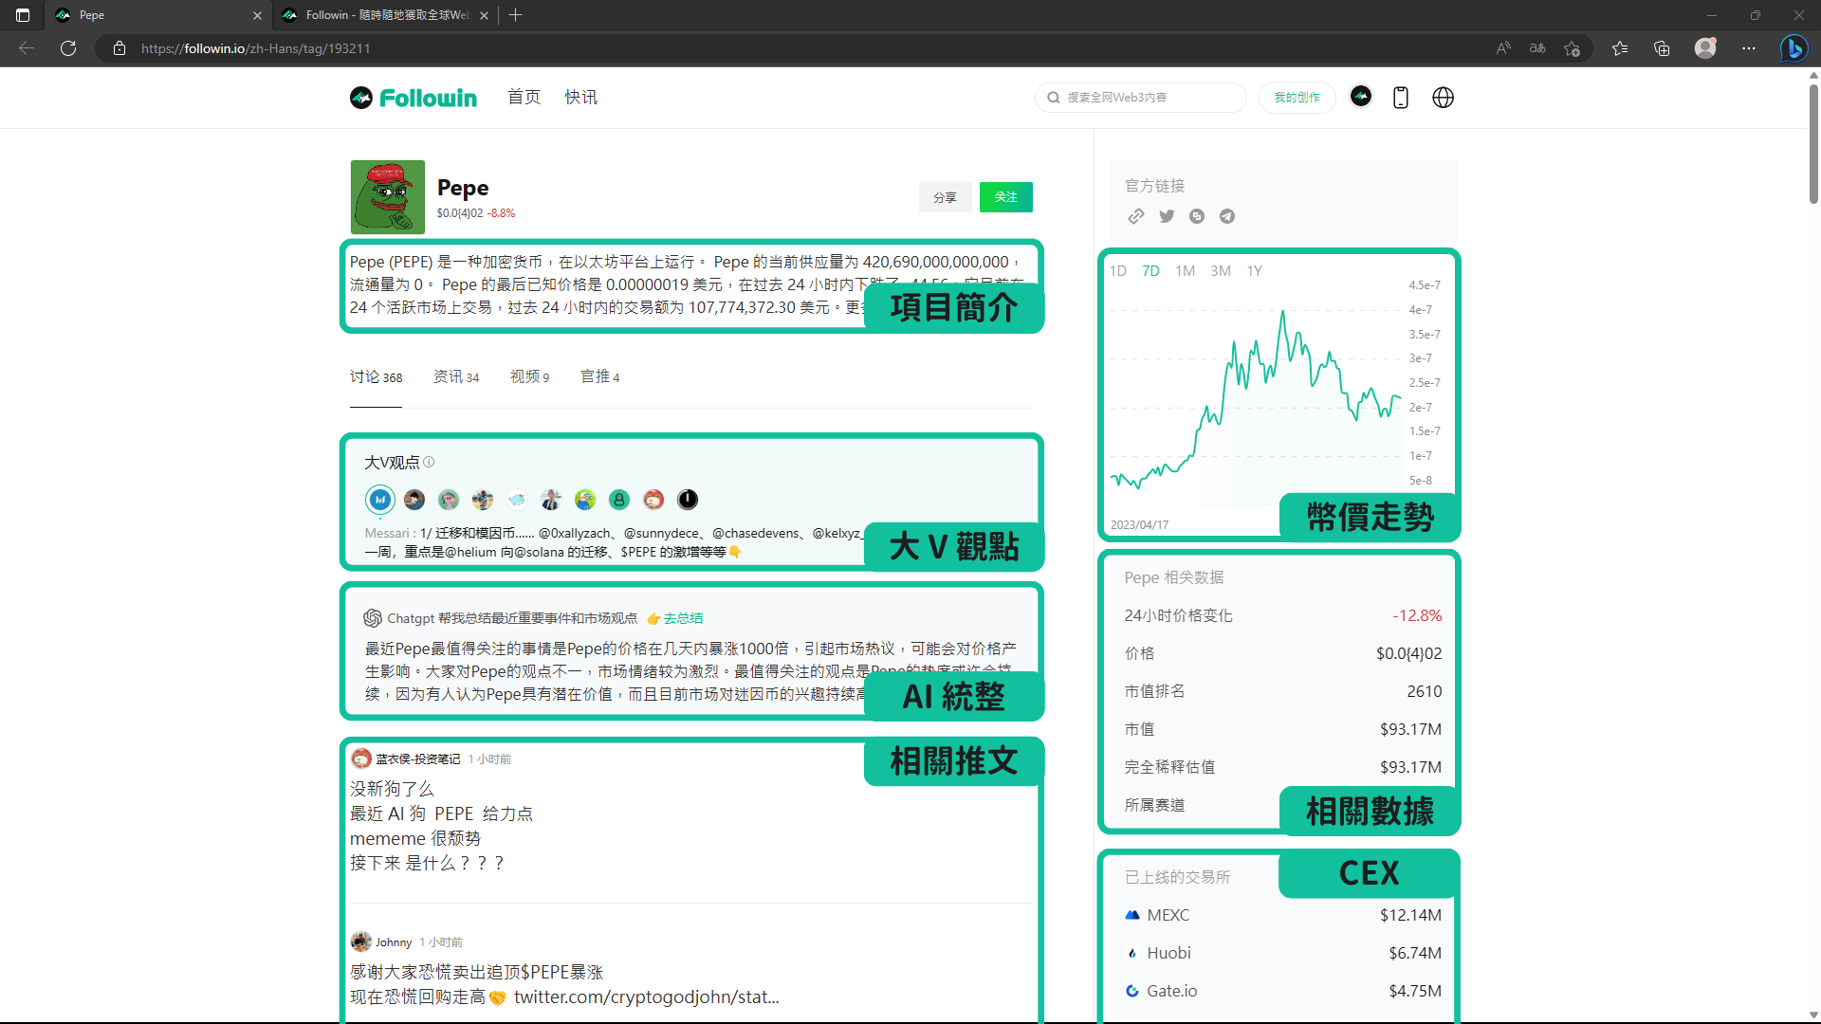
Task: Open browser favorites star icon
Action: coord(1619,48)
